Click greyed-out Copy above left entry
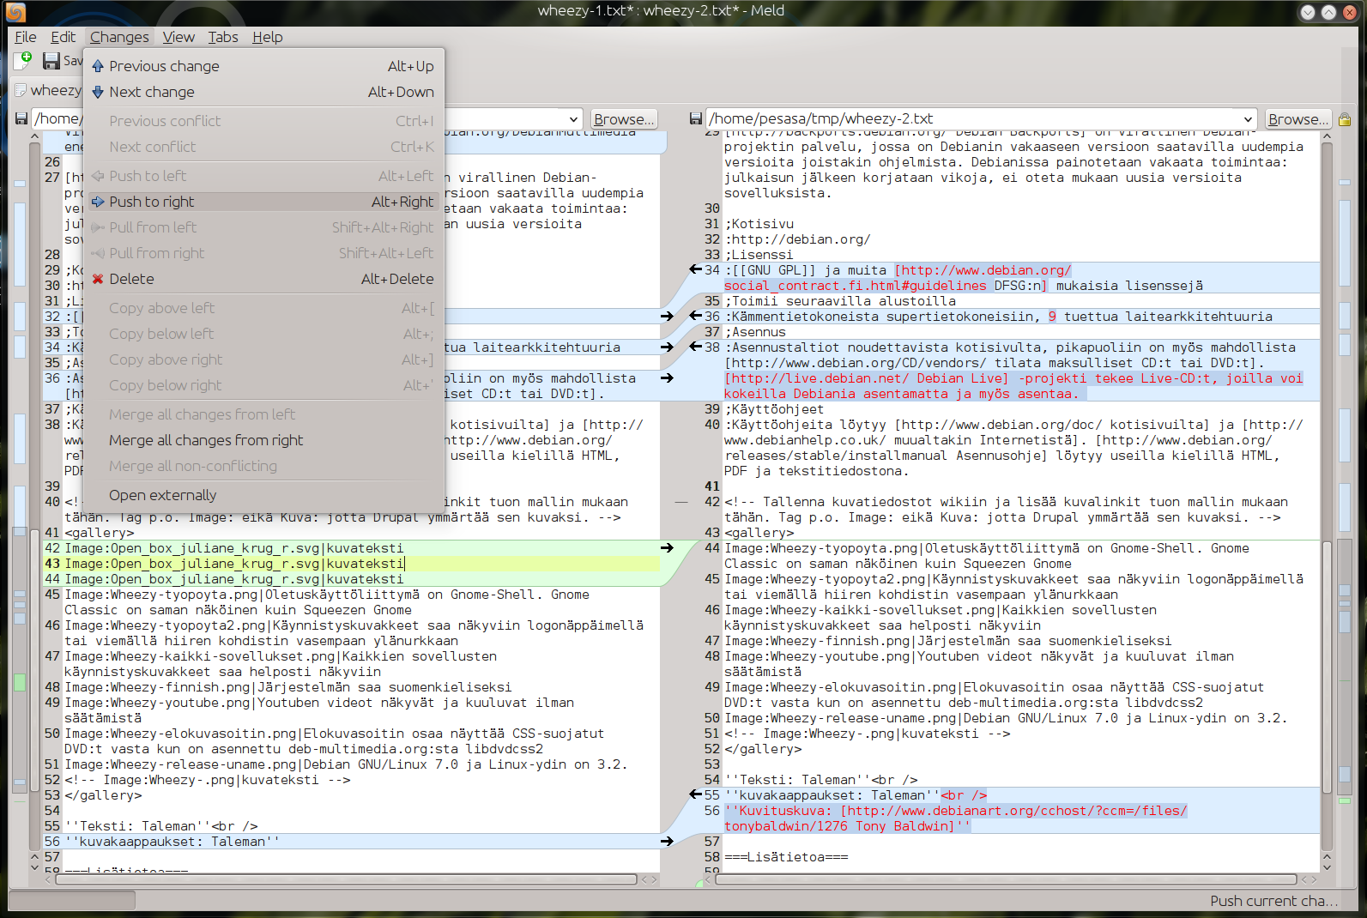Screen dimensions: 1367x918 [263, 308]
